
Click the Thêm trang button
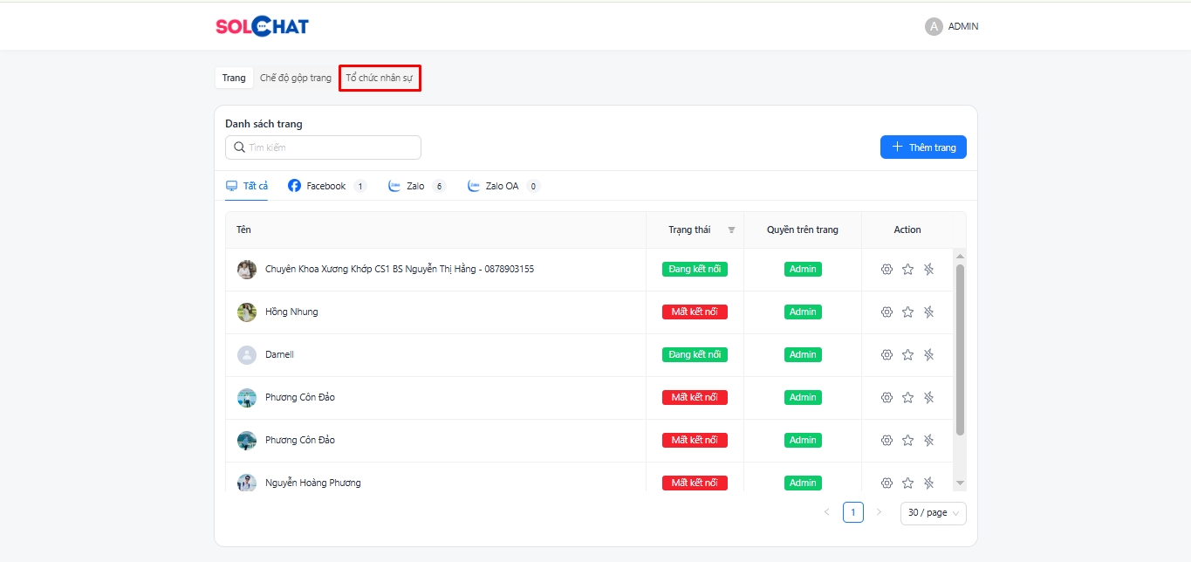click(923, 147)
